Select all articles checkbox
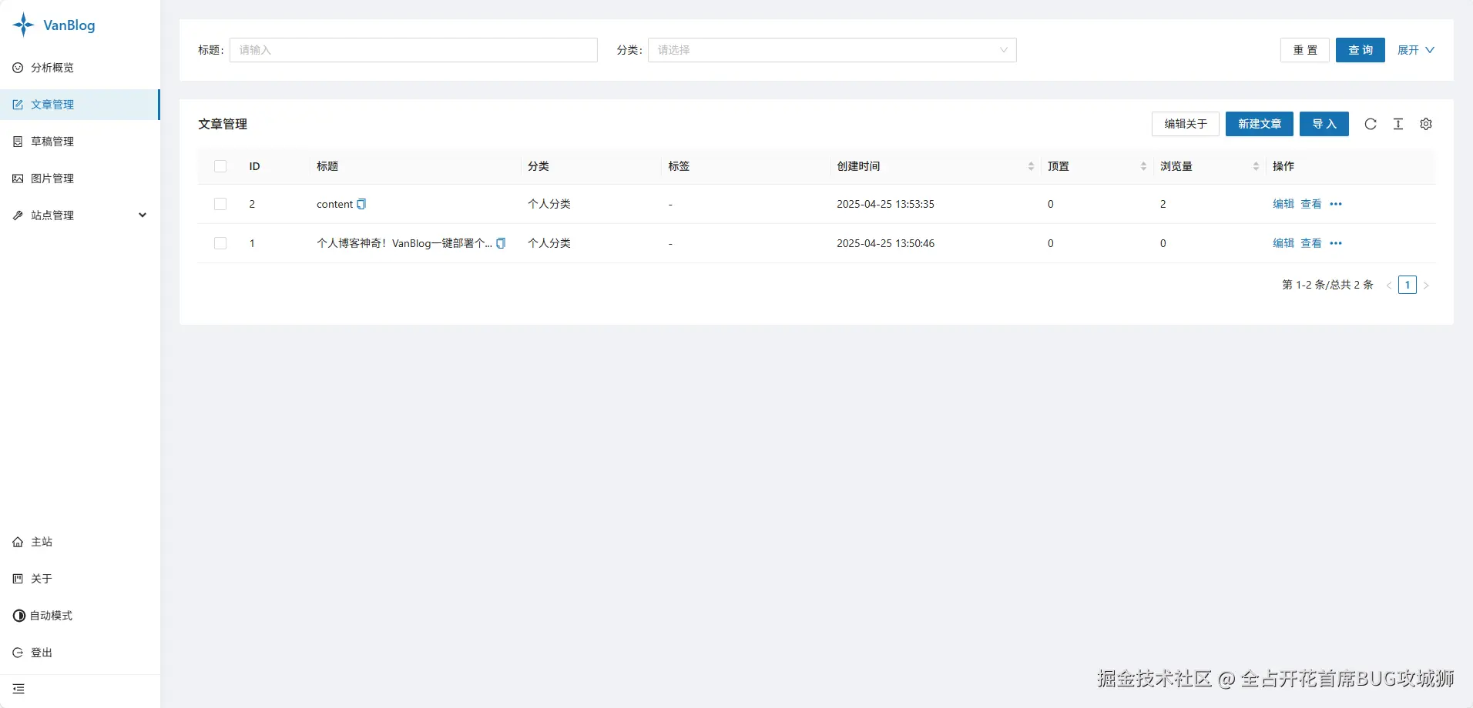The width and height of the screenshot is (1473, 708). (220, 166)
